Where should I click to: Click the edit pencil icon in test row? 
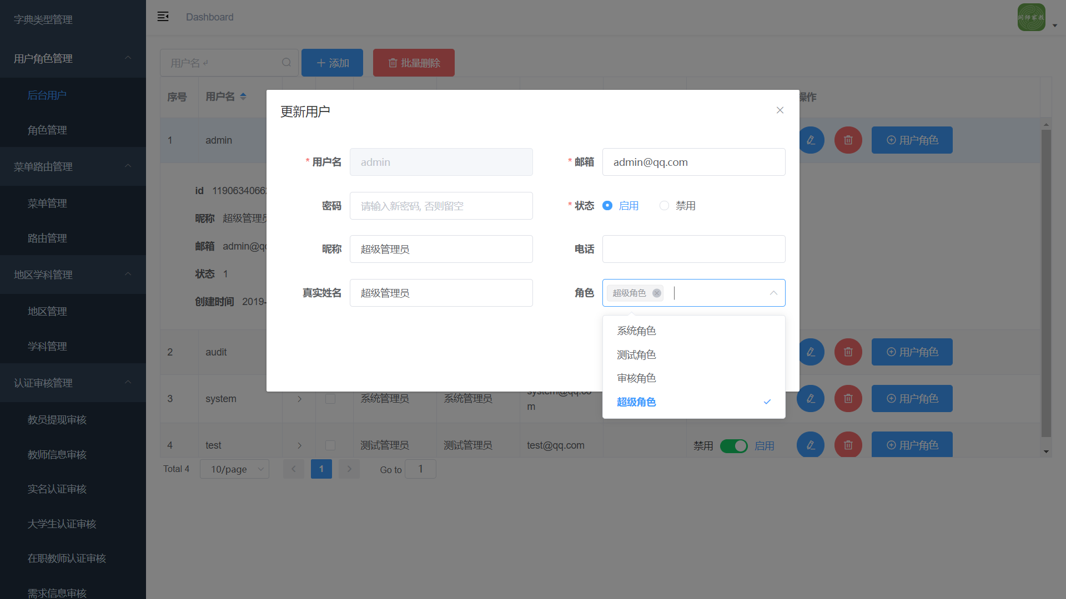point(811,445)
